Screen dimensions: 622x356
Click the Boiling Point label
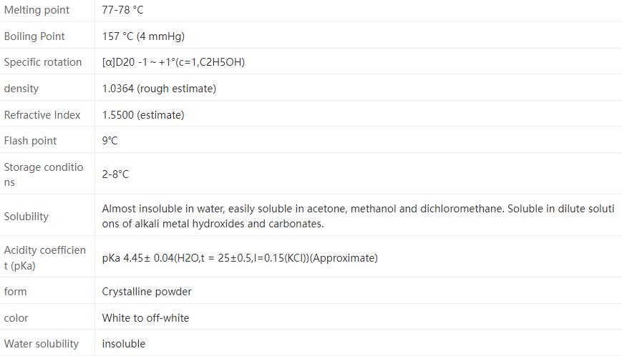(34, 36)
